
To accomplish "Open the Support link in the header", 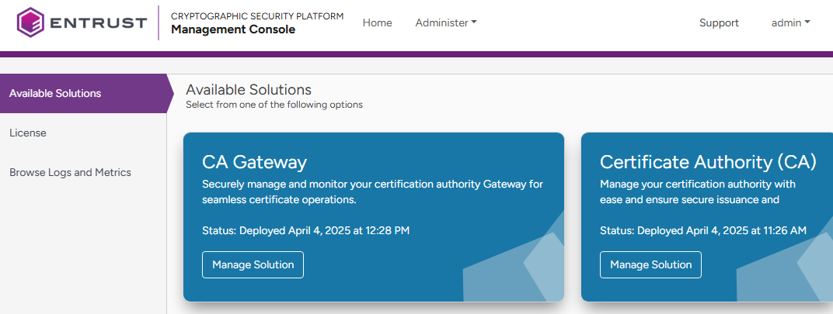I will point(719,22).
